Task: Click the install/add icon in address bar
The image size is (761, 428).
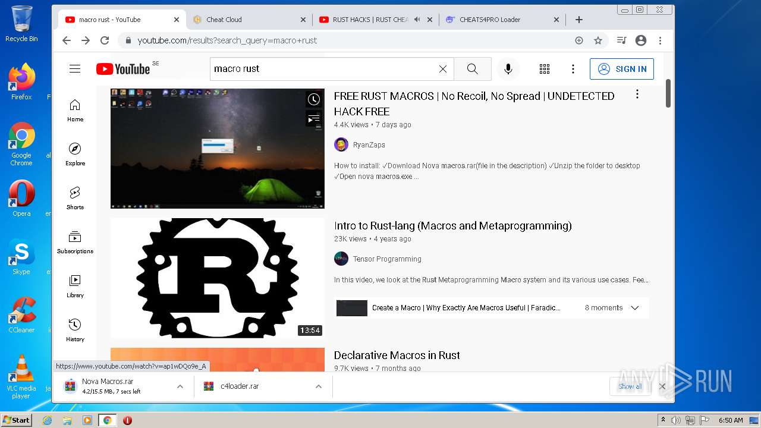Action: (x=579, y=40)
